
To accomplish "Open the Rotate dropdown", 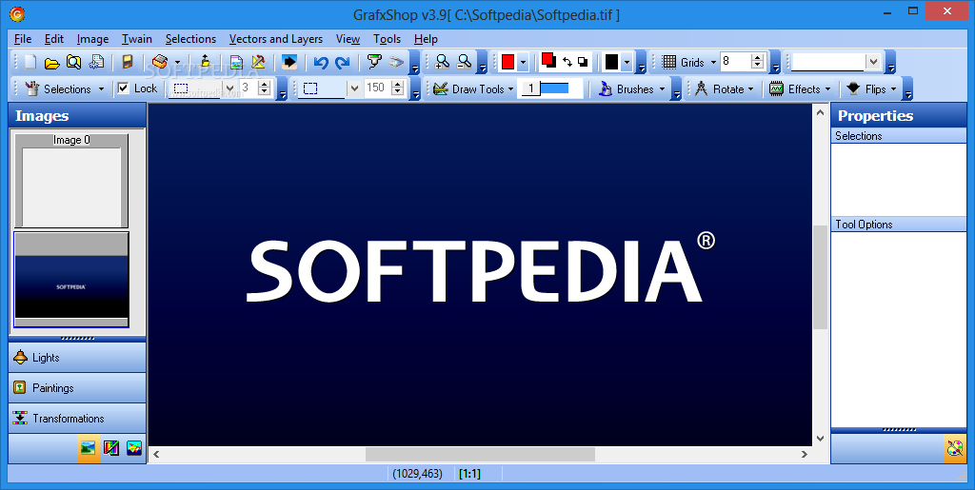I will 725,88.
